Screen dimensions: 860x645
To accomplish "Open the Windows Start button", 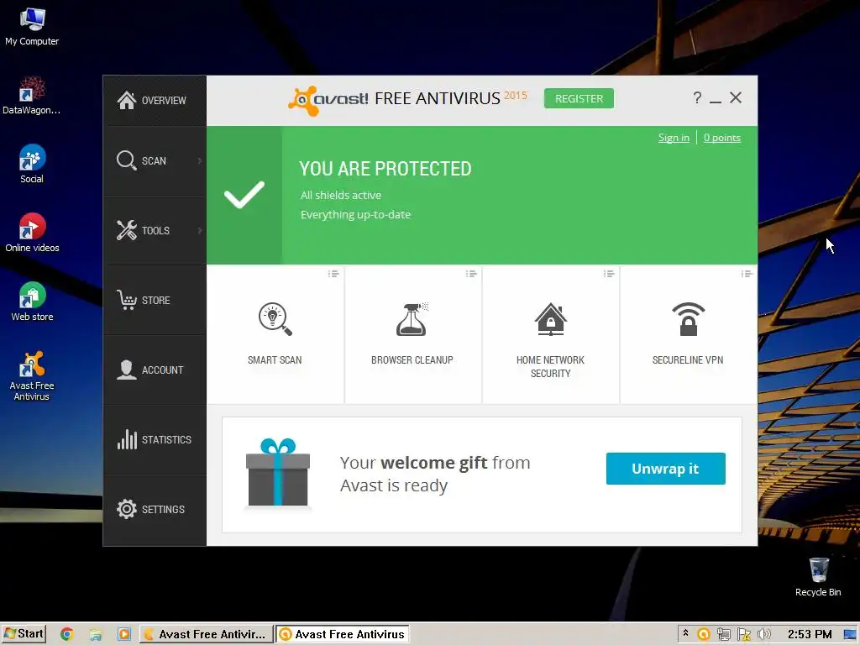I will [23, 634].
